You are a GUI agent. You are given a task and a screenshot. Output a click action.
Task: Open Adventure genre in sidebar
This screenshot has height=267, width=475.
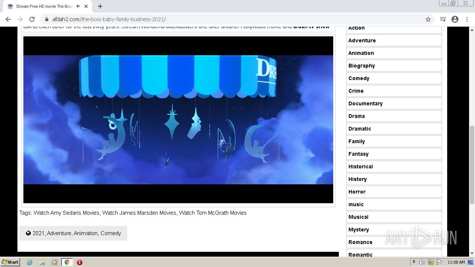click(x=394, y=40)
